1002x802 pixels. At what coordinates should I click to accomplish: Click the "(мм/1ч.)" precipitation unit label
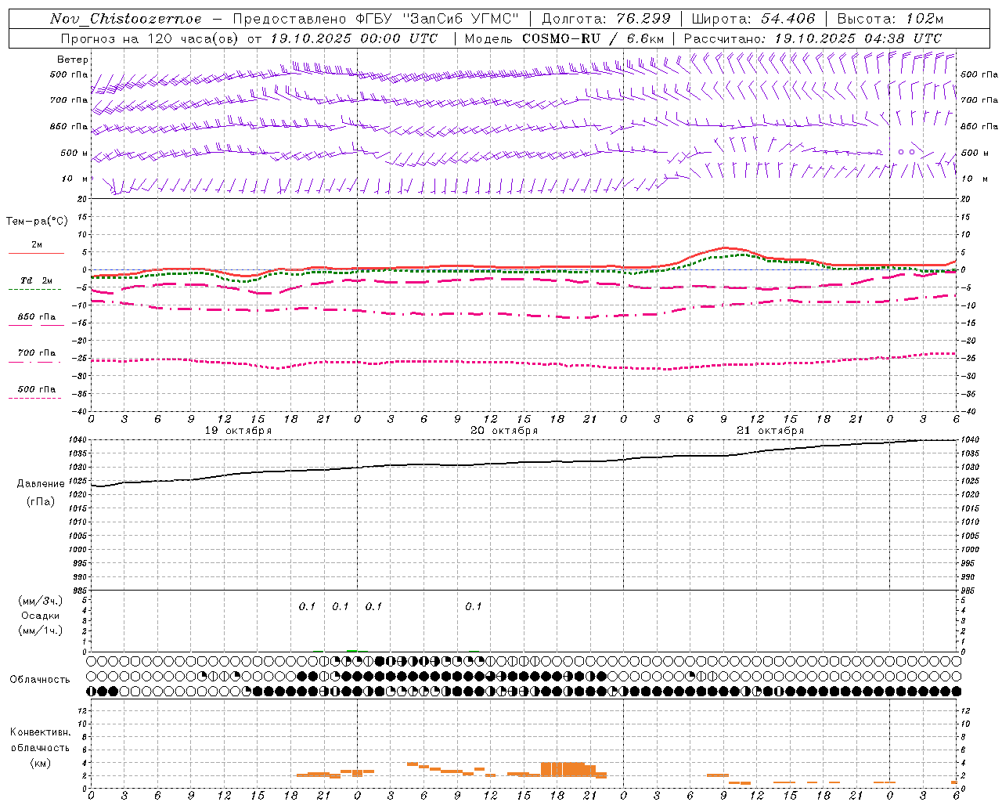41,630
